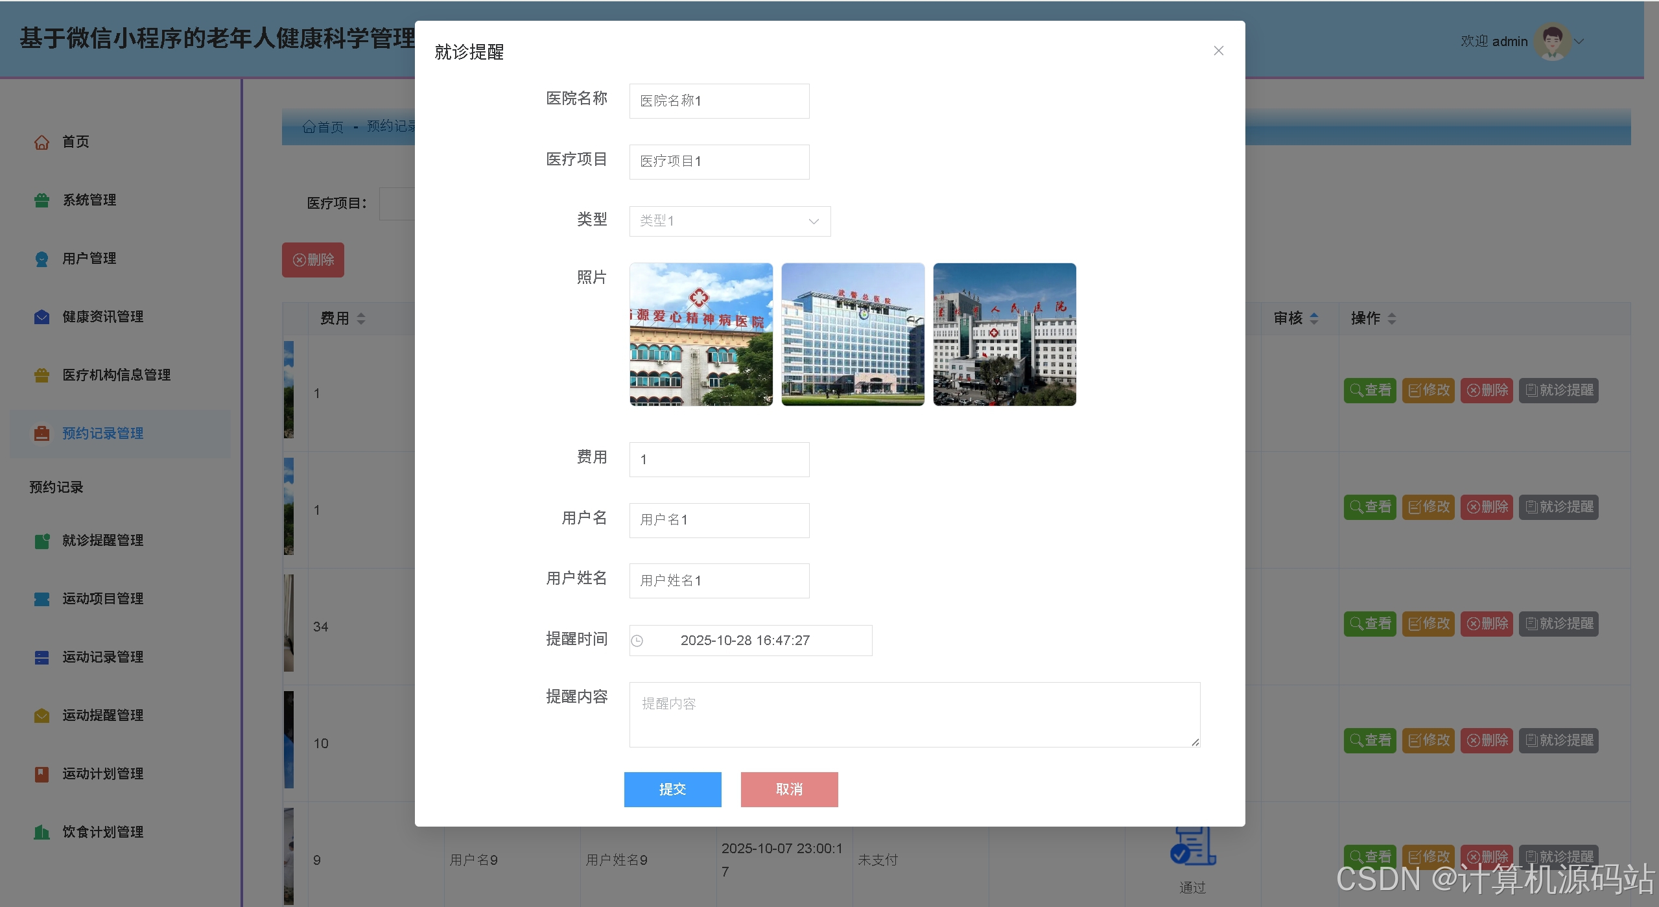1659x907 pixels.
Task: Click the 用户姓名 input field
Action: pyautogui.click(x=719, y=581)
